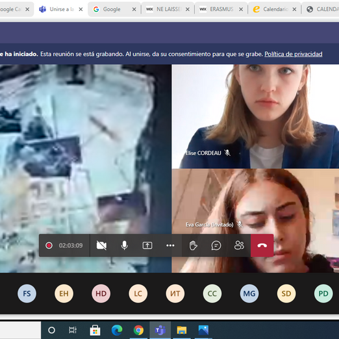The image size is (339, 339).
Task: Select the EH participant avatar
Action: (64, 294)
